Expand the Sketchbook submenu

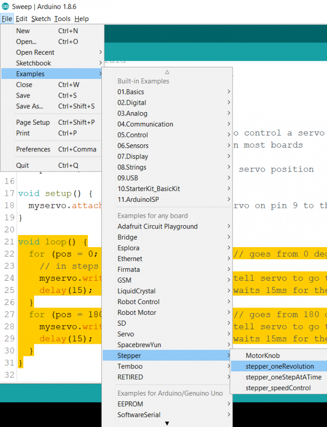(52, 63)
